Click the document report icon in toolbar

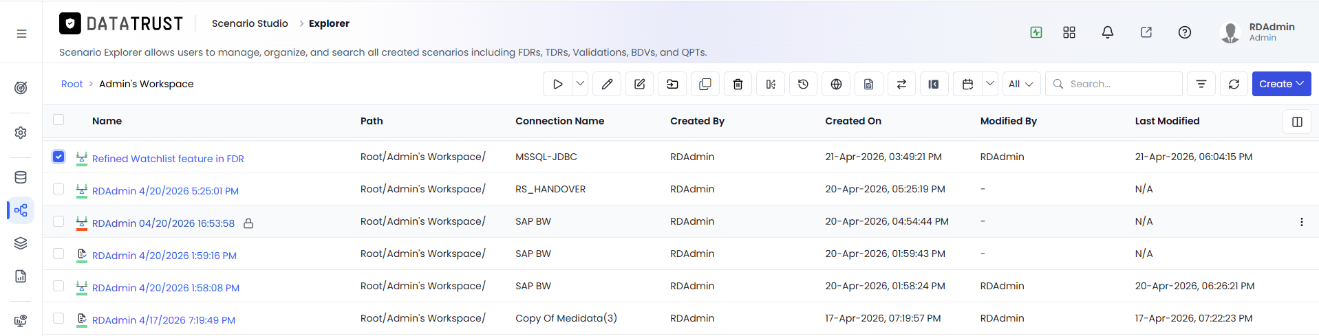pyautogui.click(x=868, y=84)
